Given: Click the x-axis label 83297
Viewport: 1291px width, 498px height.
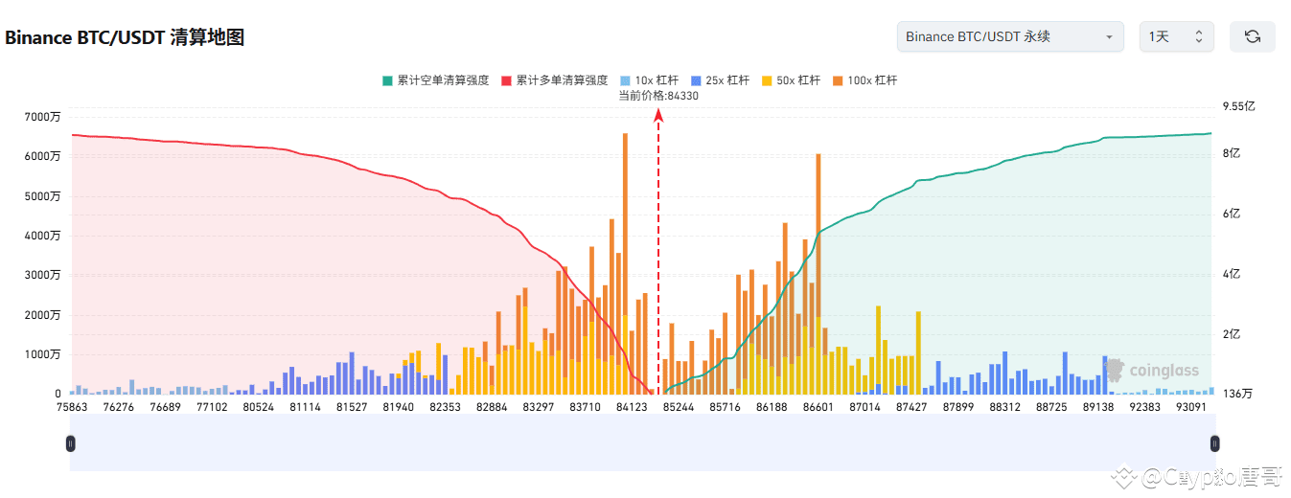Looking at the screenshot, I should (x=538, y=407).
